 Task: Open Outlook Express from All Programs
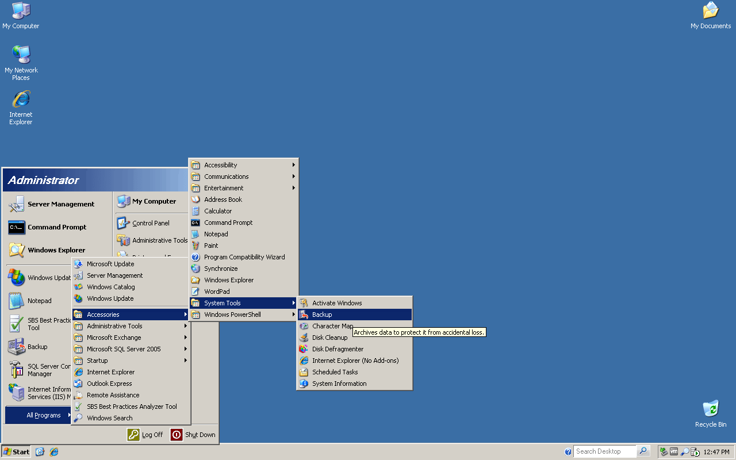tap(131, 384)
